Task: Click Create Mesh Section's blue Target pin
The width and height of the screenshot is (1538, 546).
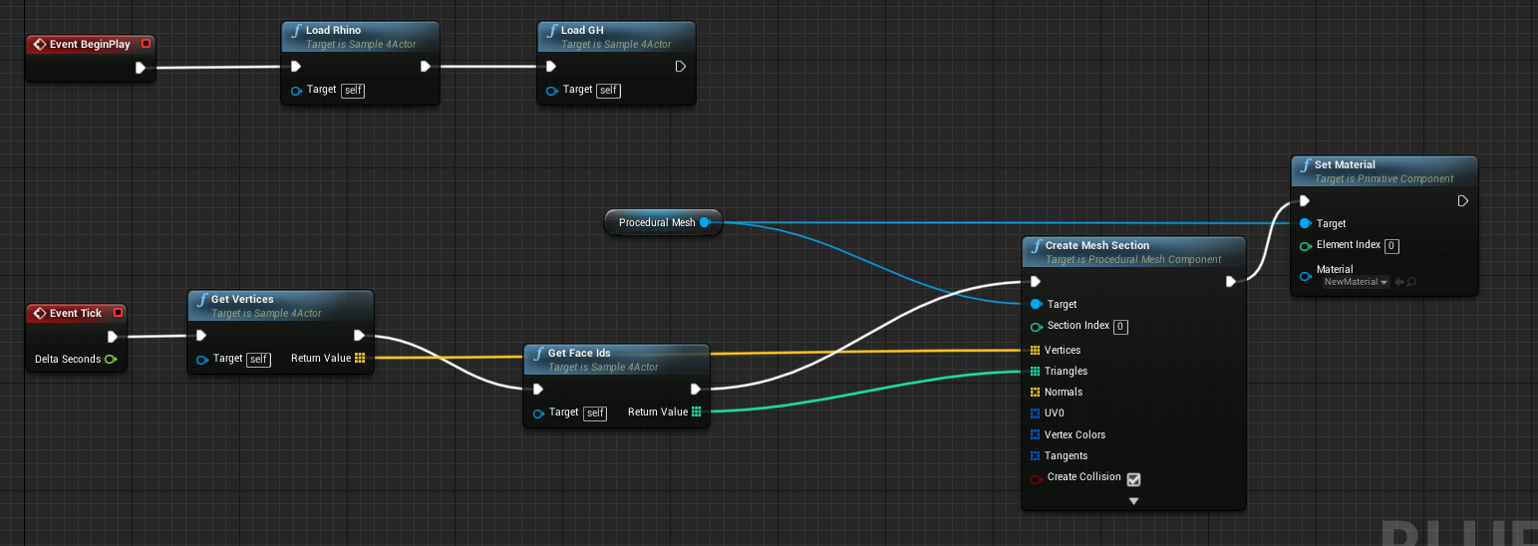Action: [1037, 304]
